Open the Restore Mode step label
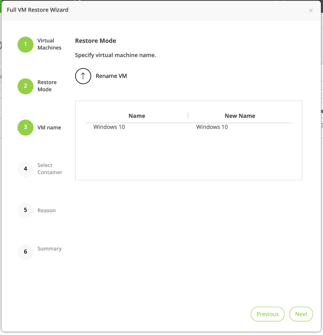The width and height of the screenshot is (323, 335). 47,86
